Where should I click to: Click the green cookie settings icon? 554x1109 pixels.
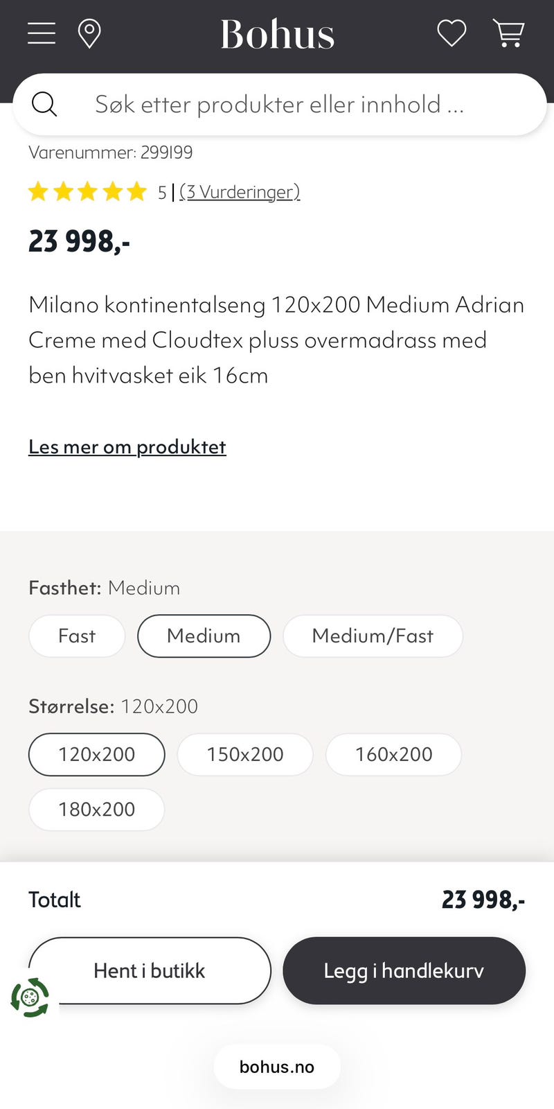click(30, 997)
